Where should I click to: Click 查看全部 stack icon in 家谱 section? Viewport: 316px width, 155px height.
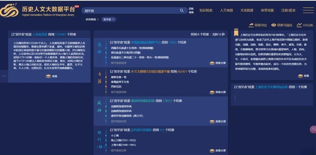coord(212,63)
